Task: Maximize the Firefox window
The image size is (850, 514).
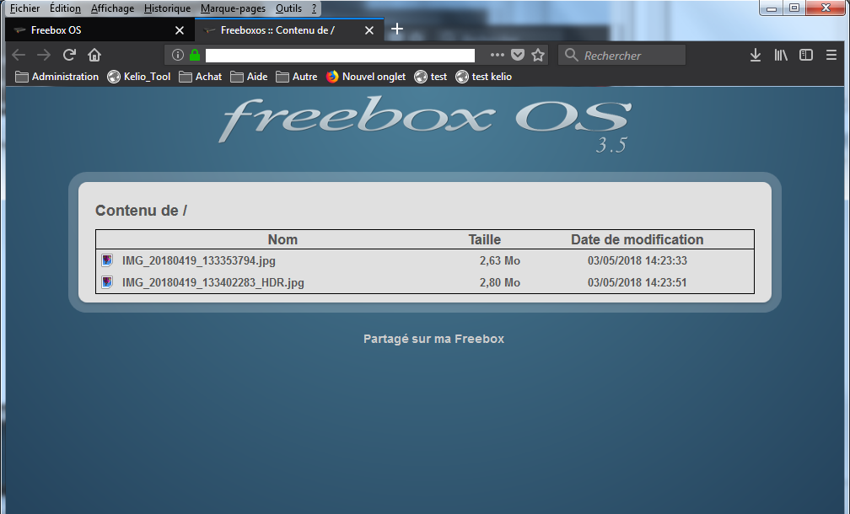Action: [794, 8]
